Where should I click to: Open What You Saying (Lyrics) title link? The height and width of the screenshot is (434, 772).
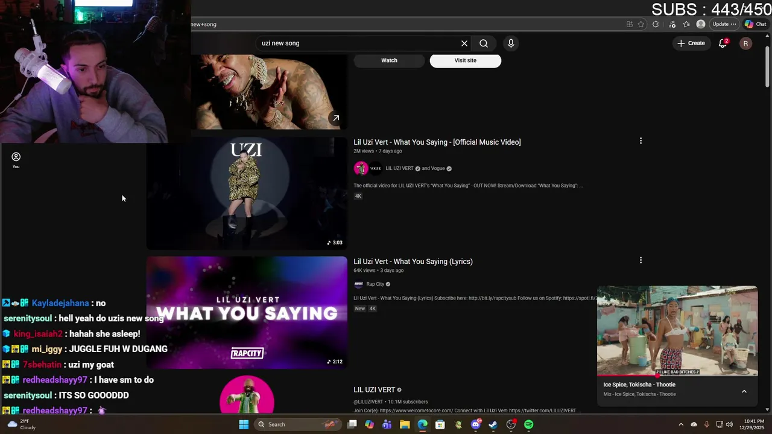(413, 262)
